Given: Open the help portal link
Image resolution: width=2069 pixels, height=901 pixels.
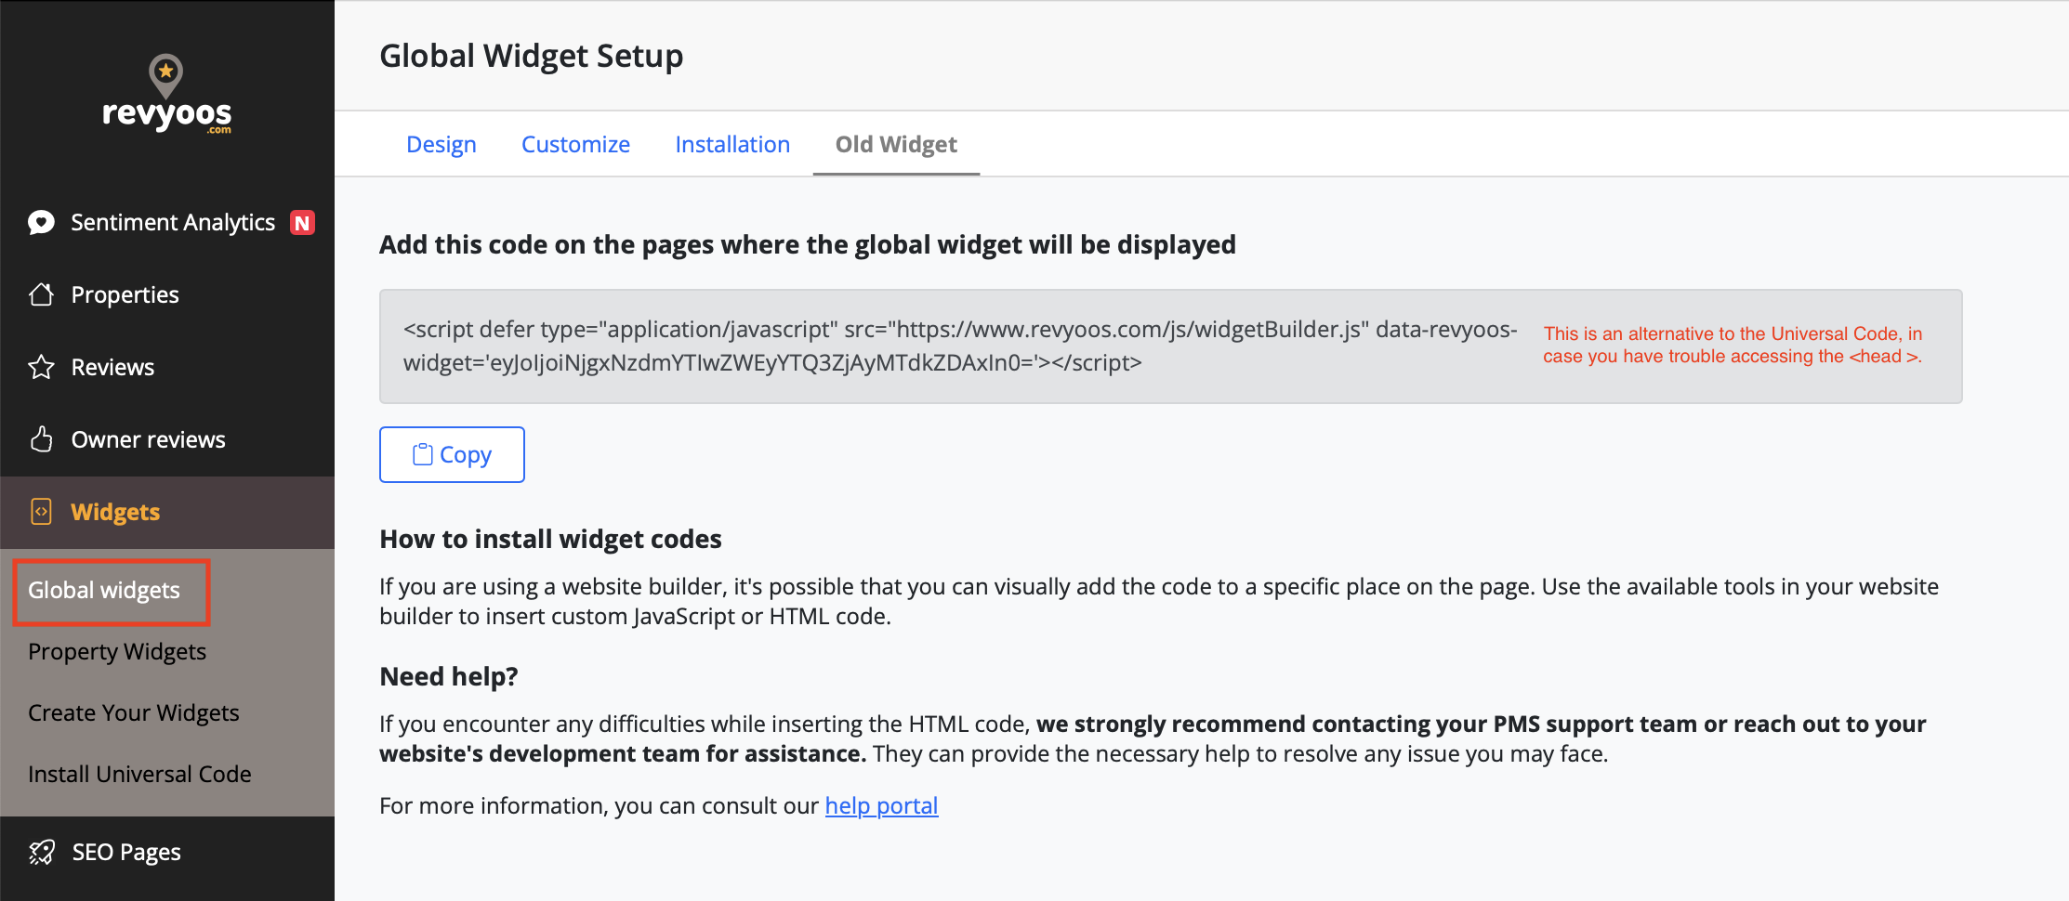Looking at the screenshot, I should coord(881,805).
